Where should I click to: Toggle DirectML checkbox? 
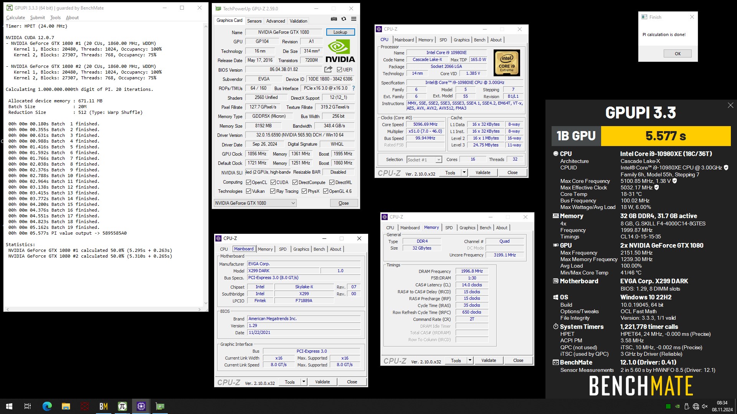point(332,182)
